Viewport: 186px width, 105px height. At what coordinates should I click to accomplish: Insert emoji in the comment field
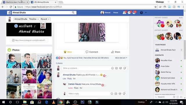(x=112, y=68)
